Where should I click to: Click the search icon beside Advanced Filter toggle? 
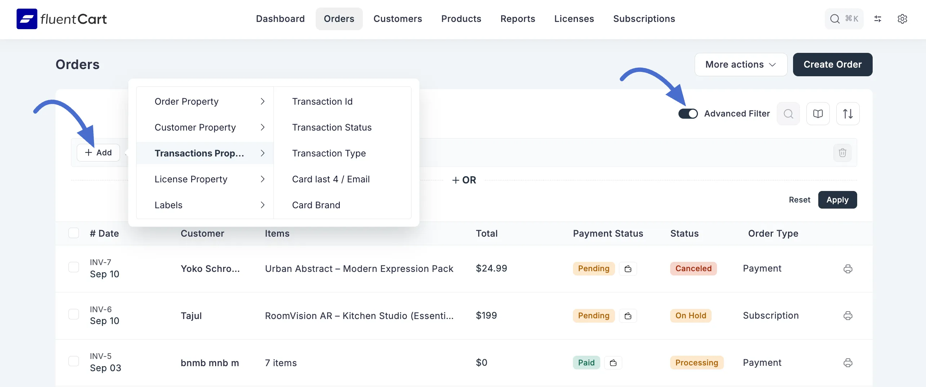click(788, 113)
